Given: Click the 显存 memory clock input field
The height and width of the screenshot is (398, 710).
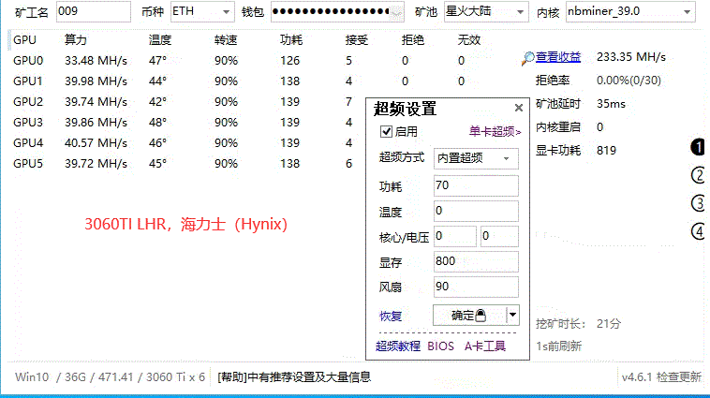Looking at the screenshot, I should 476,262.
